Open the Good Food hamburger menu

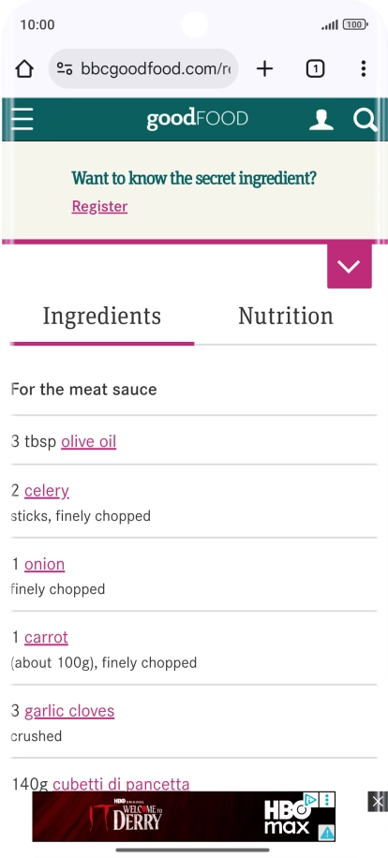pyautogui.click(x=22, y=119)
